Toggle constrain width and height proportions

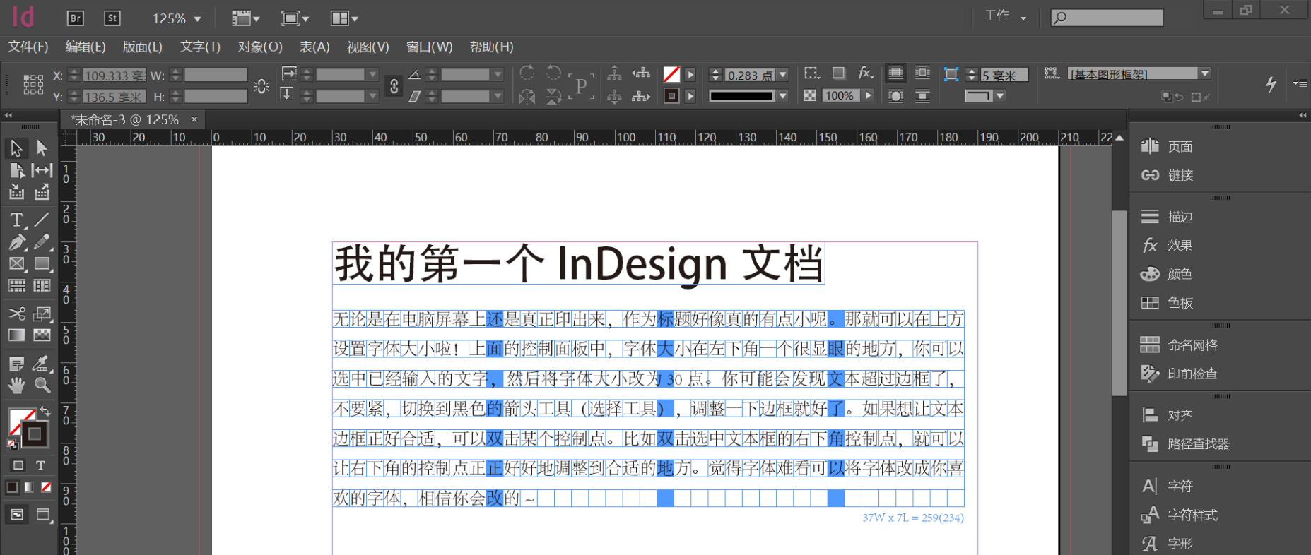(x=261, y=86)
